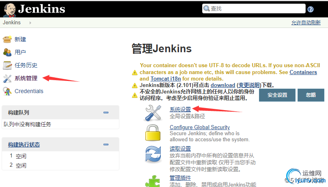This screenshot has width=328, height=187.
Task: Open the 读取设置 link
Action: tap(180, 149)
